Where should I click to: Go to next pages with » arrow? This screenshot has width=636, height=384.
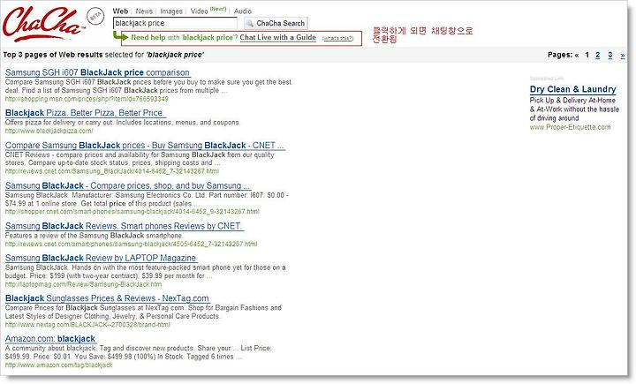click(623, 55)
